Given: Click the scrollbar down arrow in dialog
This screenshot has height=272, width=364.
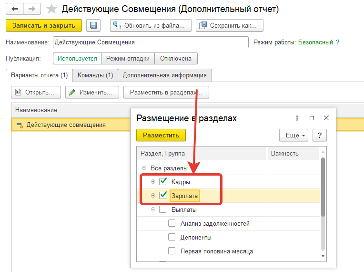Looking at the screenshot, I should coord(323,256).
